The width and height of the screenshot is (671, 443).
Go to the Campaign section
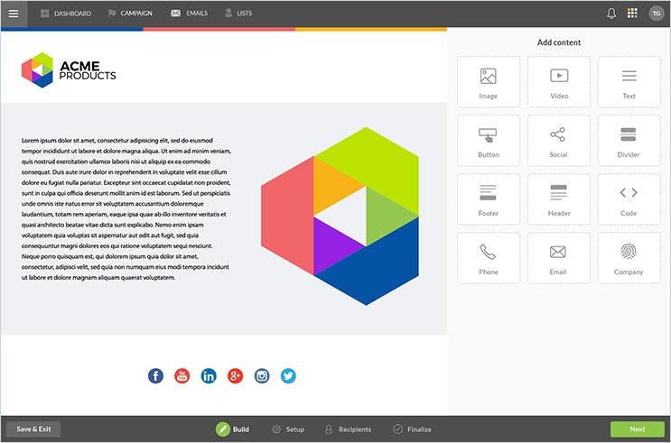(129, 14)
